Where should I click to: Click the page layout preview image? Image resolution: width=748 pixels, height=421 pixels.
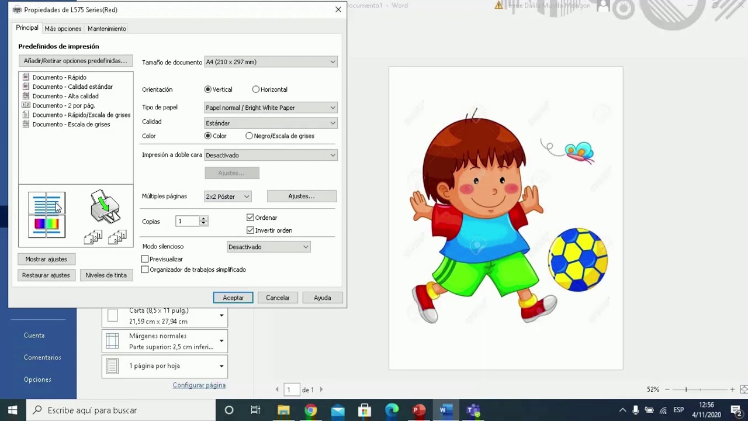47,215
